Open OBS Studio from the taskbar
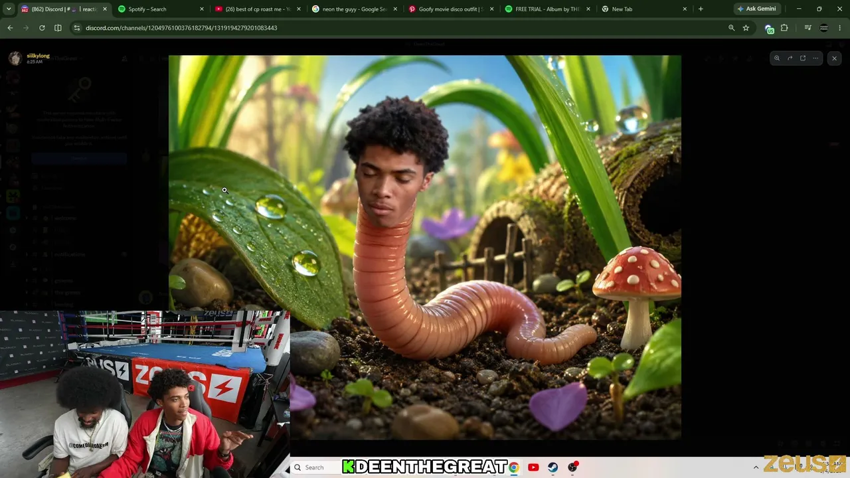The width and height of the screenshot is (850, 478). [573, 467]
